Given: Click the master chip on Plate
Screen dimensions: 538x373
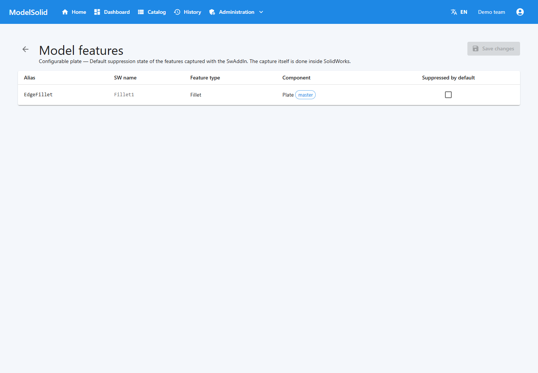Looking at the screenshot, I should [x=306, y=95].
